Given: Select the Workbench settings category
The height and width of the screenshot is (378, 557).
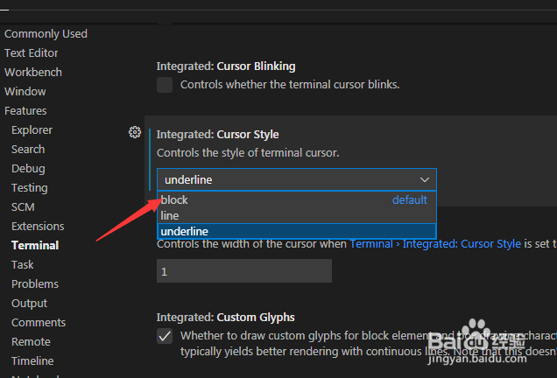Looking at the screenshot, I should point(33,73).
